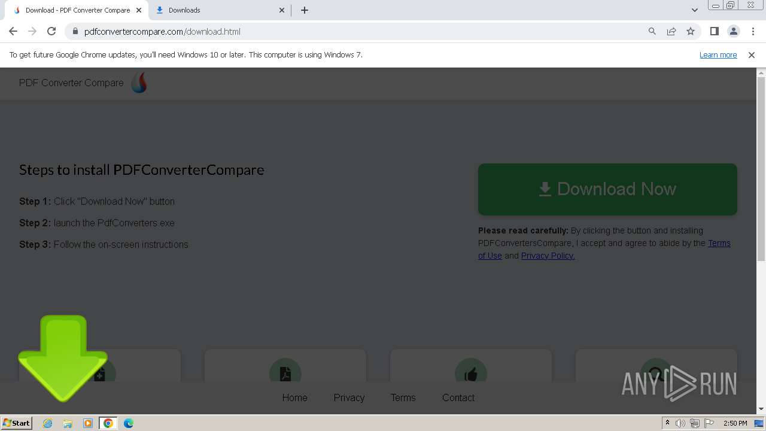Open a new browser tab
The width and height of the screenshot is (766, 431).
(x=305, y=10)
